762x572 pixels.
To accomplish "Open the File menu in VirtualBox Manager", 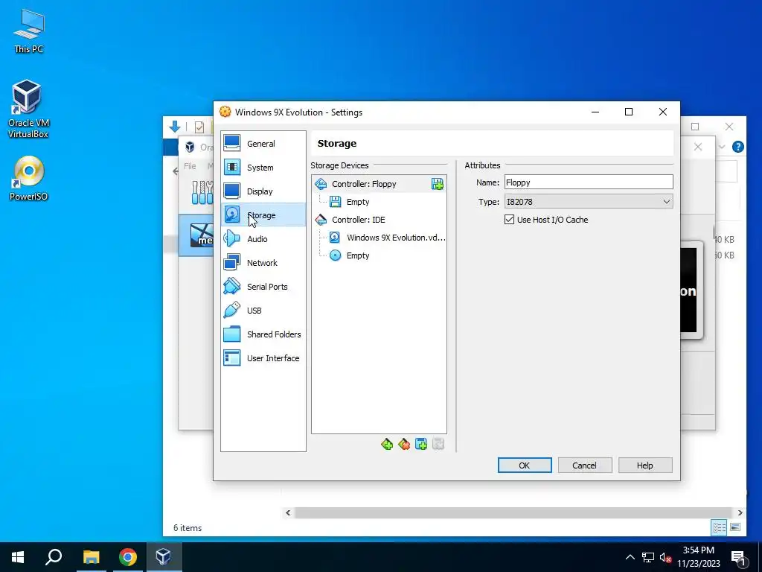I will click(190, 166).
